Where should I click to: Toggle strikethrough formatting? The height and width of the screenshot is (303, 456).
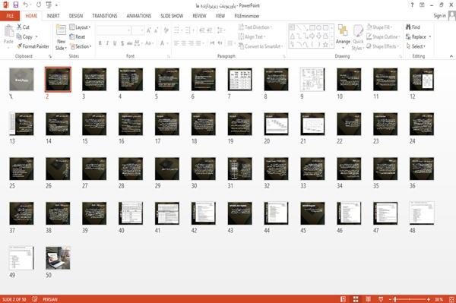129,43
